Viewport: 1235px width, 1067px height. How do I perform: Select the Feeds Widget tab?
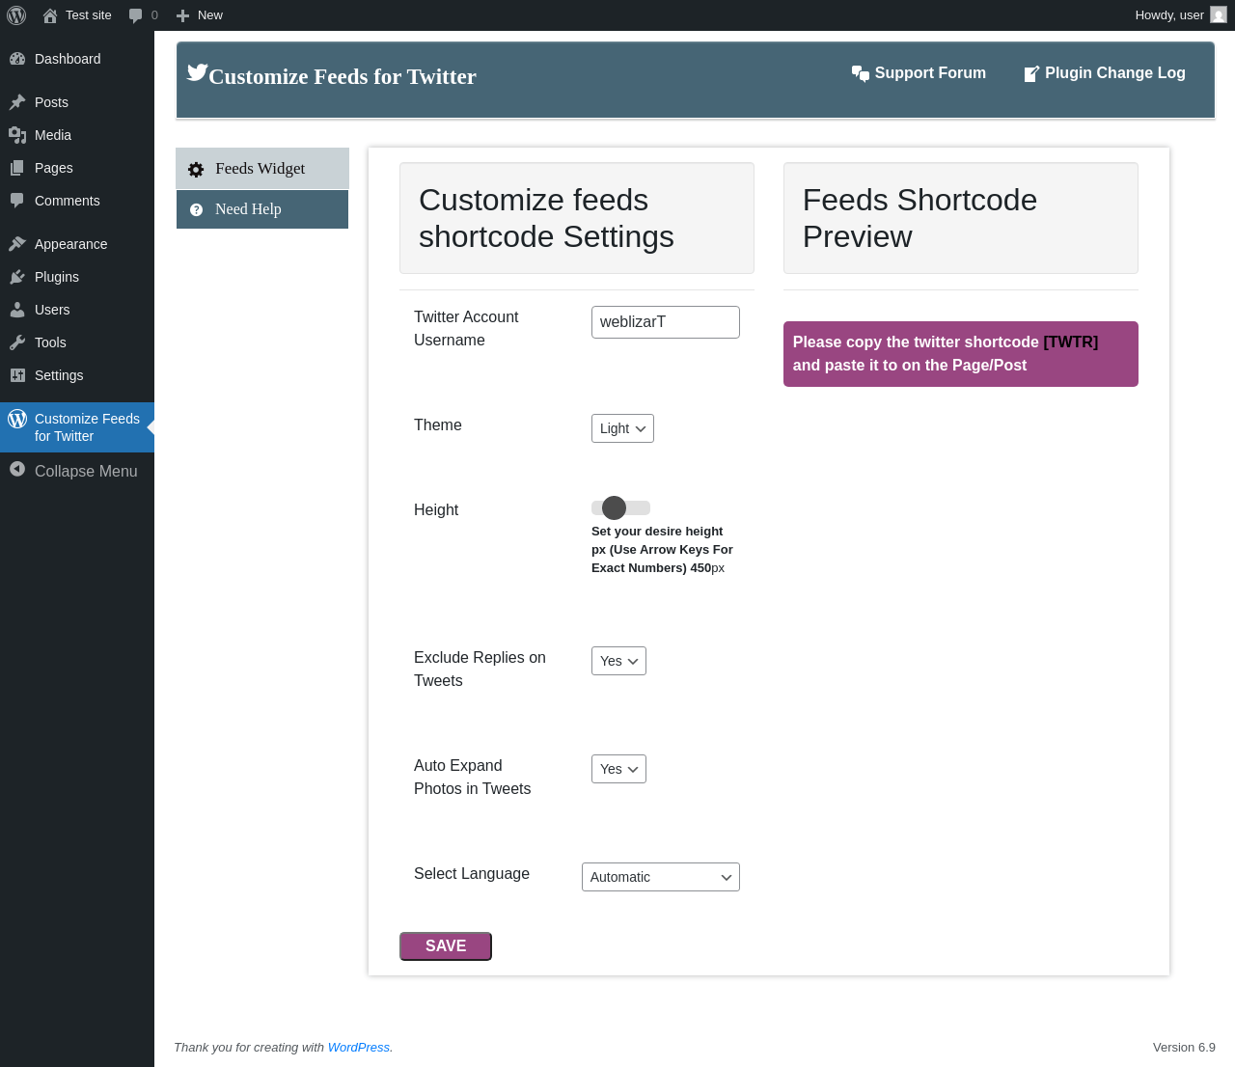point(262,169)
